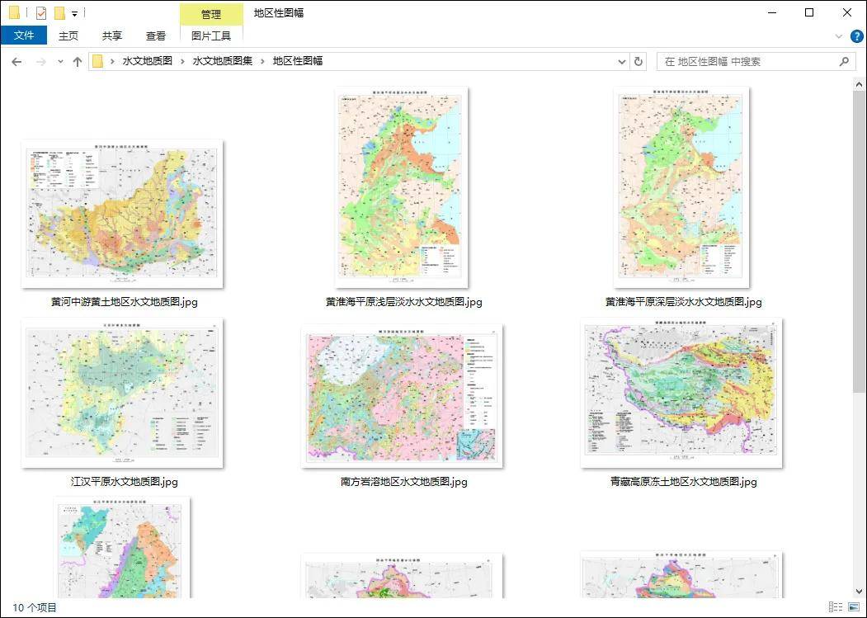Image resolution: width=867 pixels, height=618 pixels.
Task: Open the address bar history dropdown
Action: point(622,62)
